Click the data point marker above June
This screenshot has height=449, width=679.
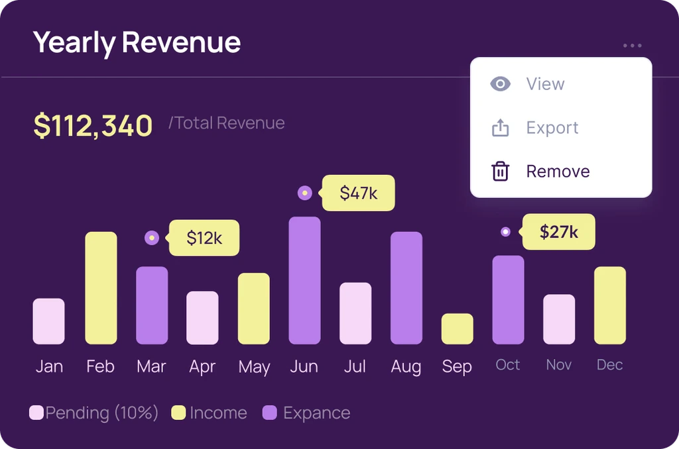click(304, 193)
